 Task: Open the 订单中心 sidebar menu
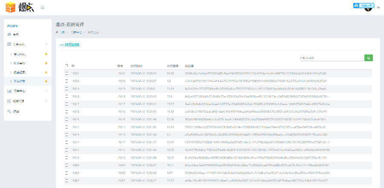tap(28, 91)
